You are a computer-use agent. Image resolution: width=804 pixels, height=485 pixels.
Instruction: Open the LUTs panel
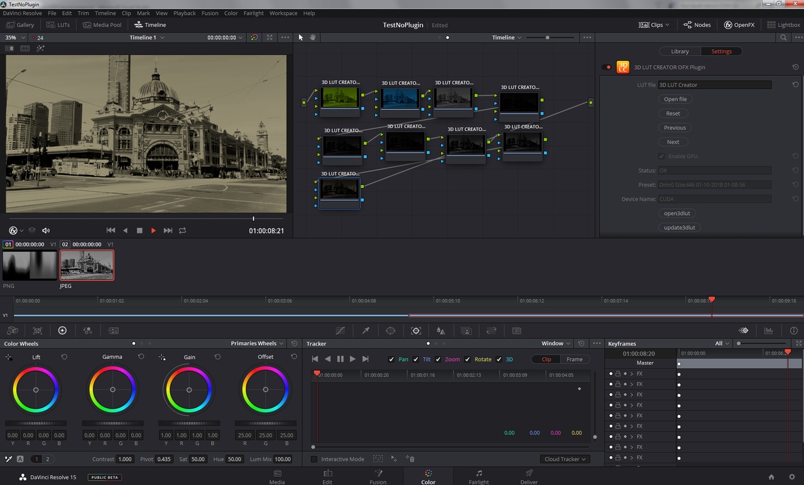pyautogui.click(x=58, y=25)
